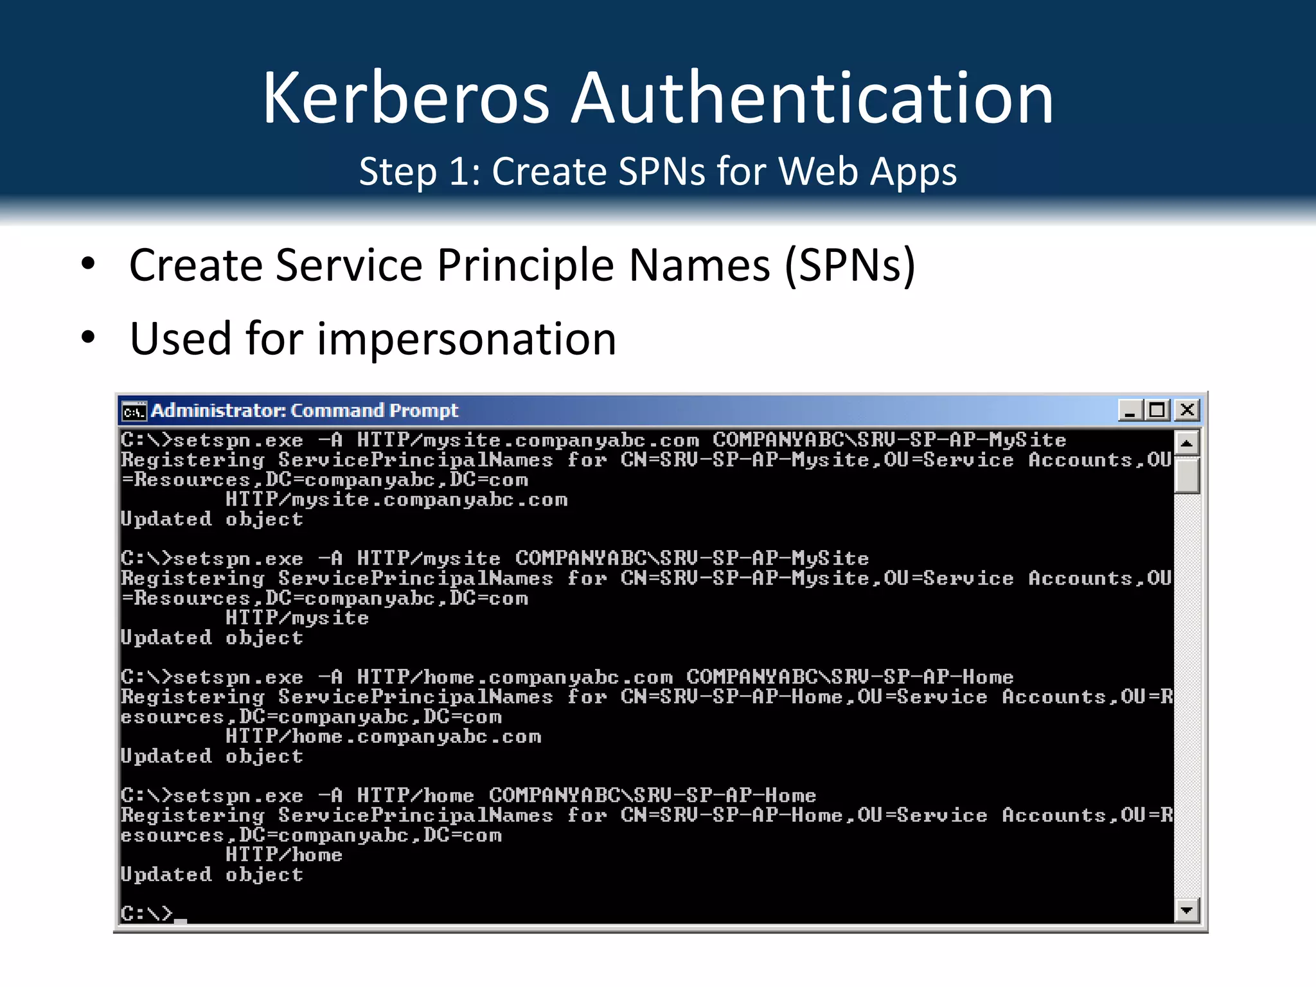The height and width of the screenshot is (987, 1316).
Task: Click the vertical scrollbar thumb
Action: [x=1186, y=476]
